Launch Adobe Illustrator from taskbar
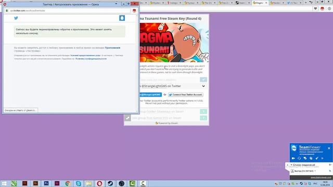 click(35, 183)
